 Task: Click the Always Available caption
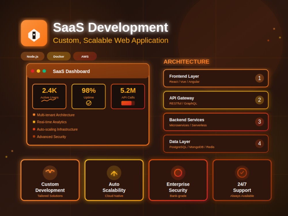pos(242,196)
